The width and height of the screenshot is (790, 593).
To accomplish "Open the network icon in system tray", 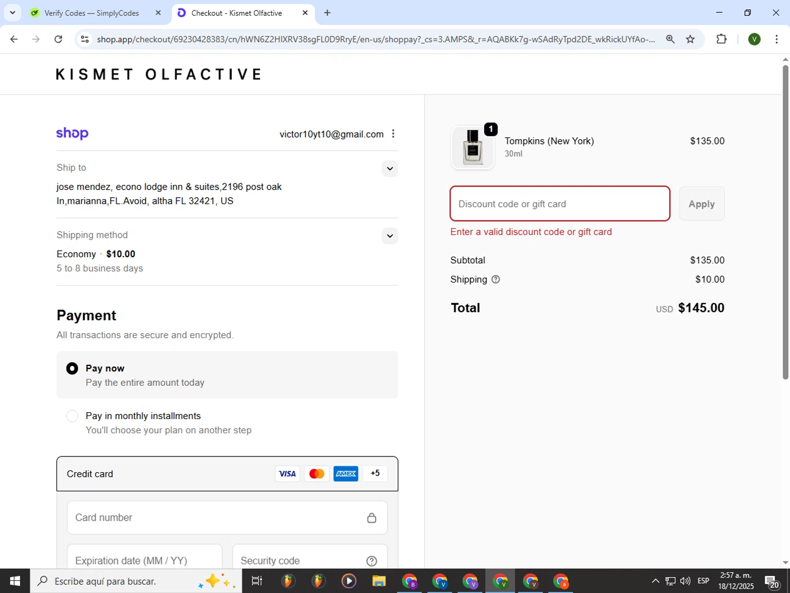I will click(x=670, y=581).
